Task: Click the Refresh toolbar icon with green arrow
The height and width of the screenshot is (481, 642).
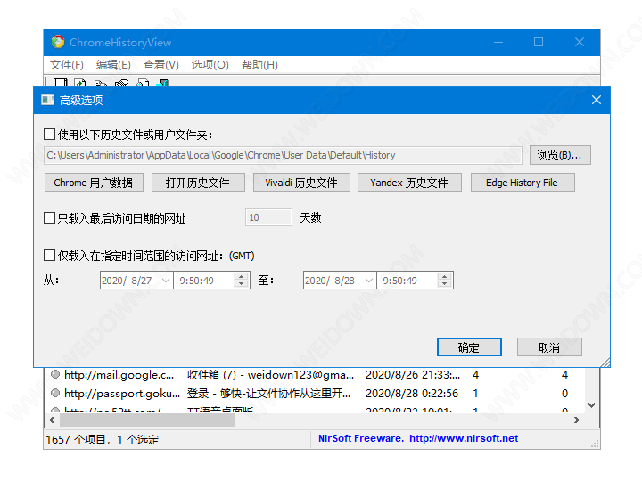Action: [x=80, y=83]
